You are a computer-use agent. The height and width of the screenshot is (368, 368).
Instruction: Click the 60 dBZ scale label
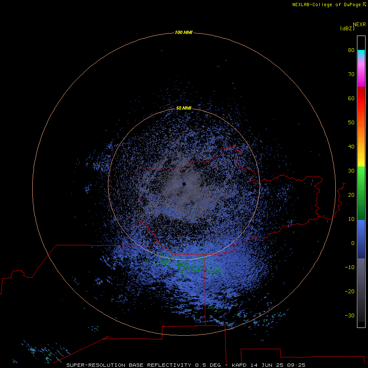point(351,98)
